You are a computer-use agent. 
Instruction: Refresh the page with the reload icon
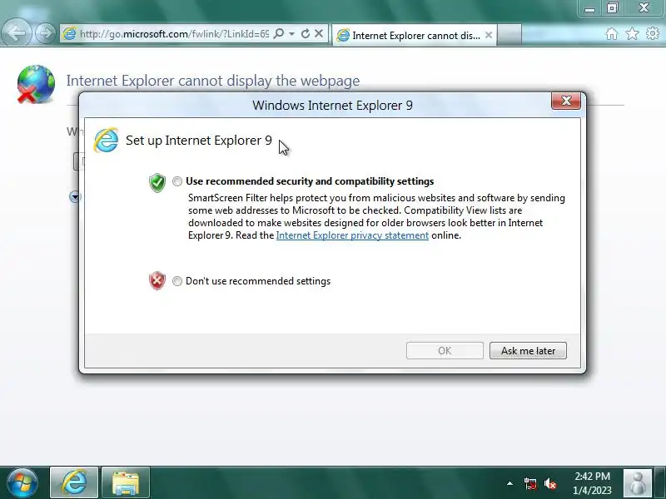pos(306,33)
